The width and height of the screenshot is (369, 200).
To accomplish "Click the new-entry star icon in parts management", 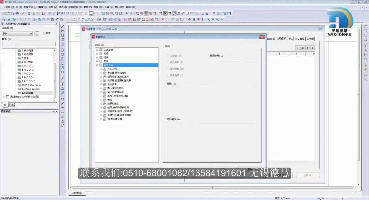I will pyautogui.click(x=297, y=48).
